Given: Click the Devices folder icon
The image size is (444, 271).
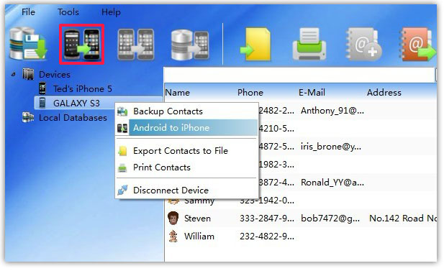Looking at the screenshot, I should 28,74.
